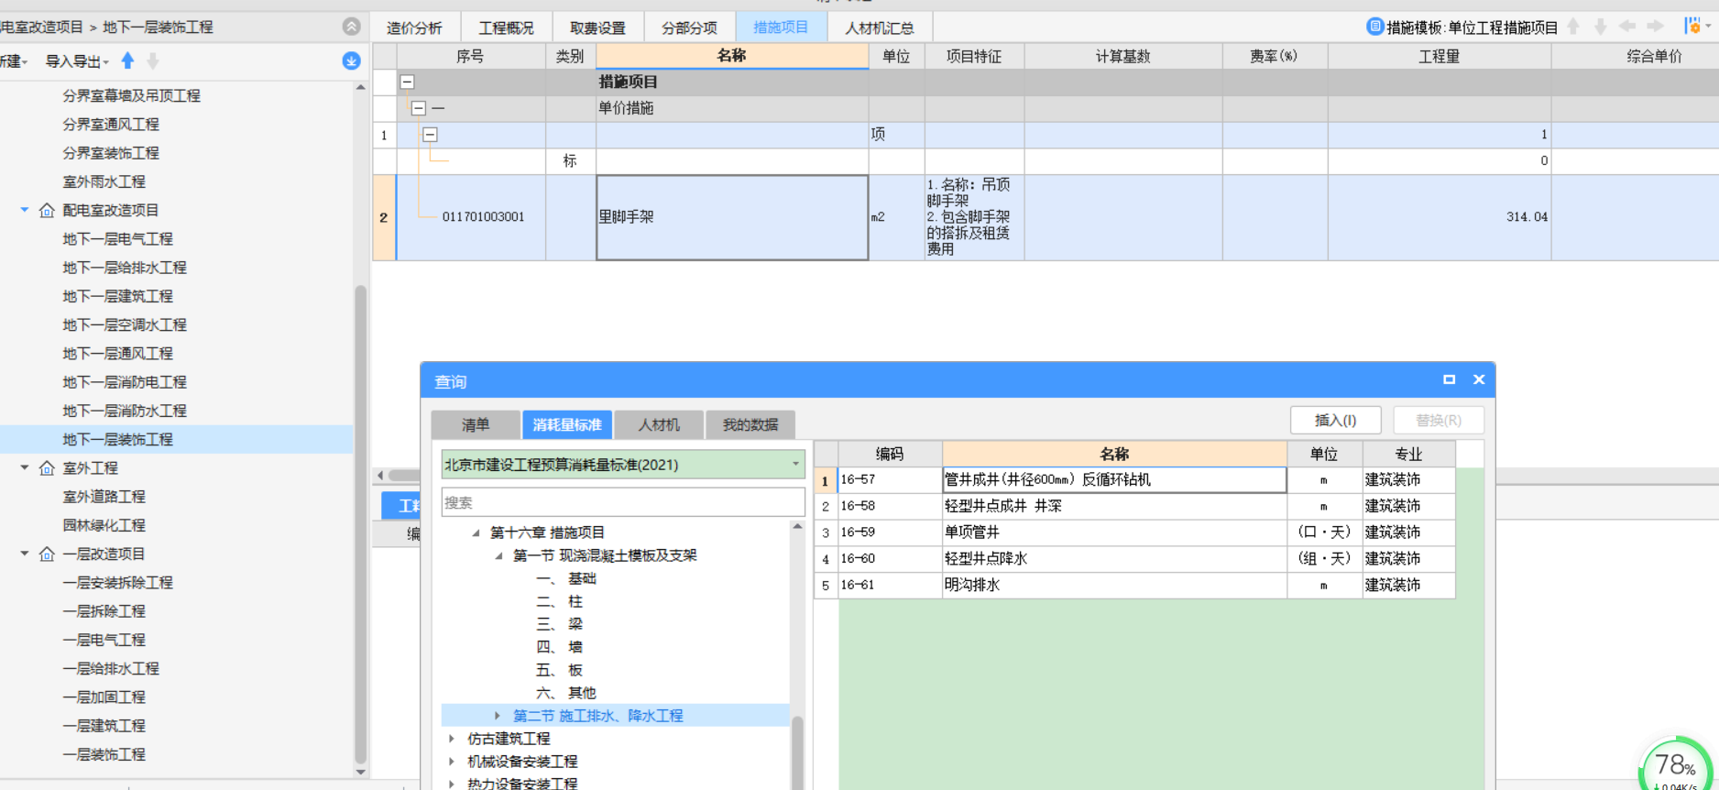The image size is (1719, 790).
Task: Select 分界室通风工程 in project tree
Action: 111,125
